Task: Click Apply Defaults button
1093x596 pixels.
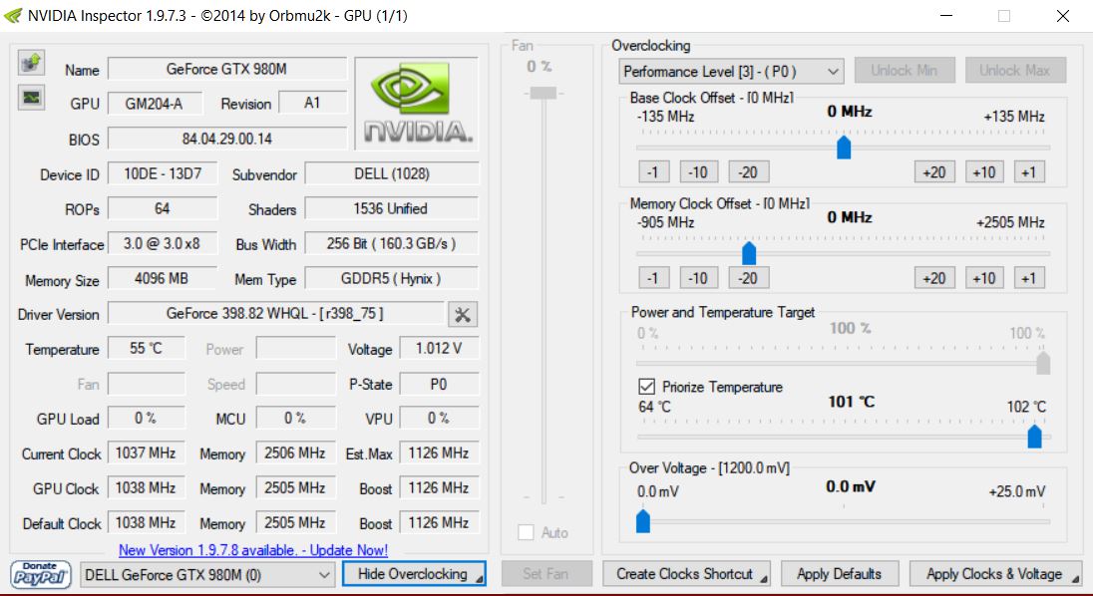Action: pos(839,574)
